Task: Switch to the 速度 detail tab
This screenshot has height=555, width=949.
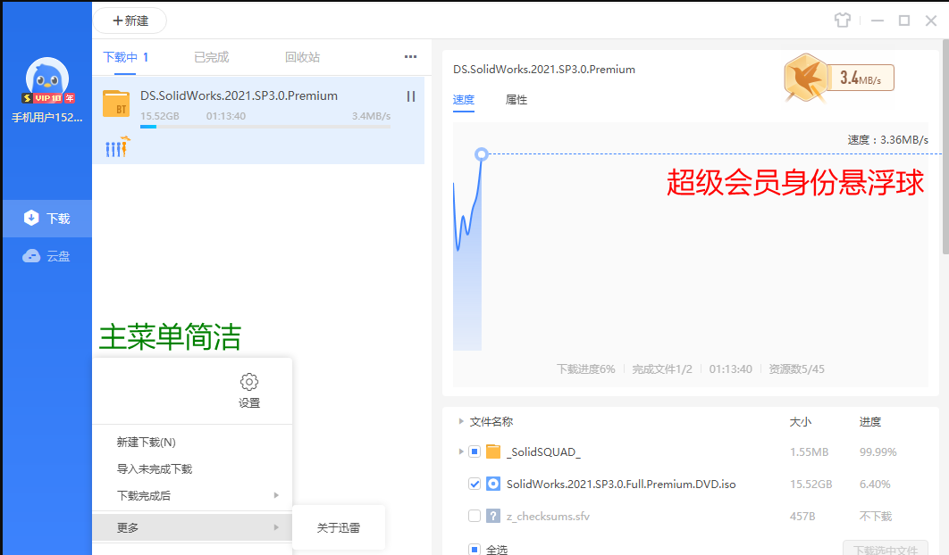Action: coord(464,100)
